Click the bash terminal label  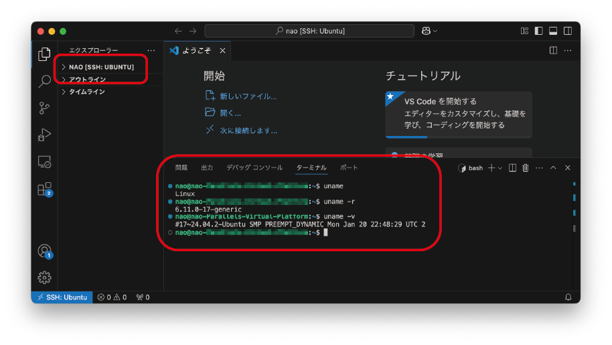click(x=471, y=168)
